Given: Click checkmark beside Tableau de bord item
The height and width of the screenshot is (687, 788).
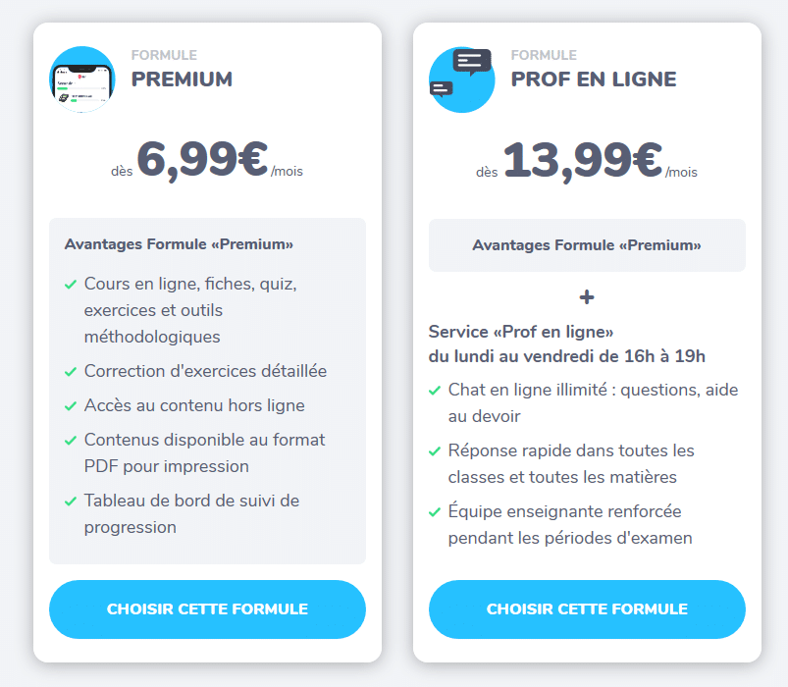Looking at the screenshot, I should [x=71, y=502].
